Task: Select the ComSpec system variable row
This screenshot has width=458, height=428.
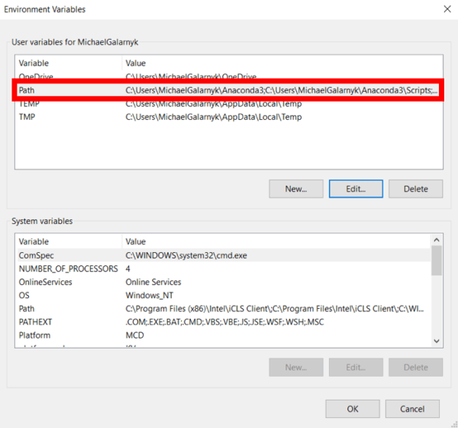Action: click(x=224, y=255)
